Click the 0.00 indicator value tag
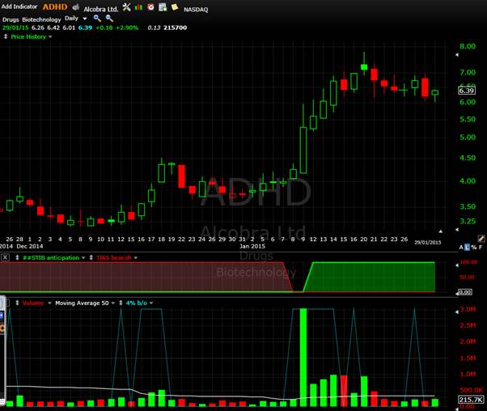Screen dimensions: 487x411 pyautogui.click(x=465, y=292)
